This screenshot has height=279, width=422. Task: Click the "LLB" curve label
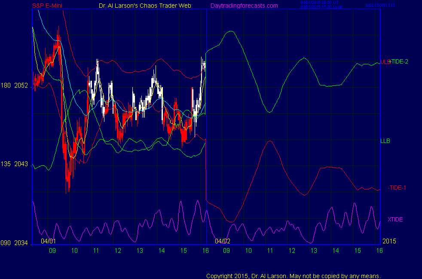[x=385, y=141]
